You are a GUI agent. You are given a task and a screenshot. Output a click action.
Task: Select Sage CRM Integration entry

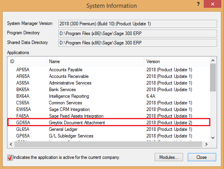pos(69,109)
